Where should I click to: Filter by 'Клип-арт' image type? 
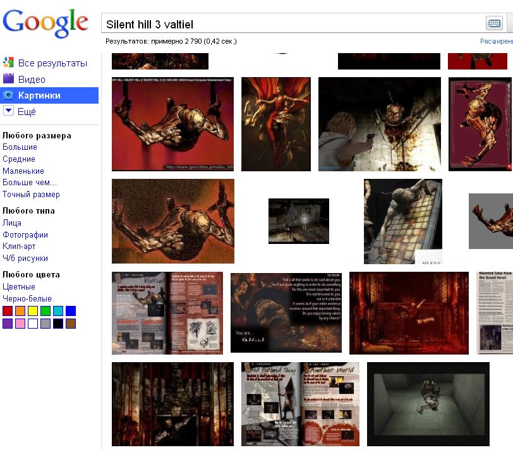[19, 246]
